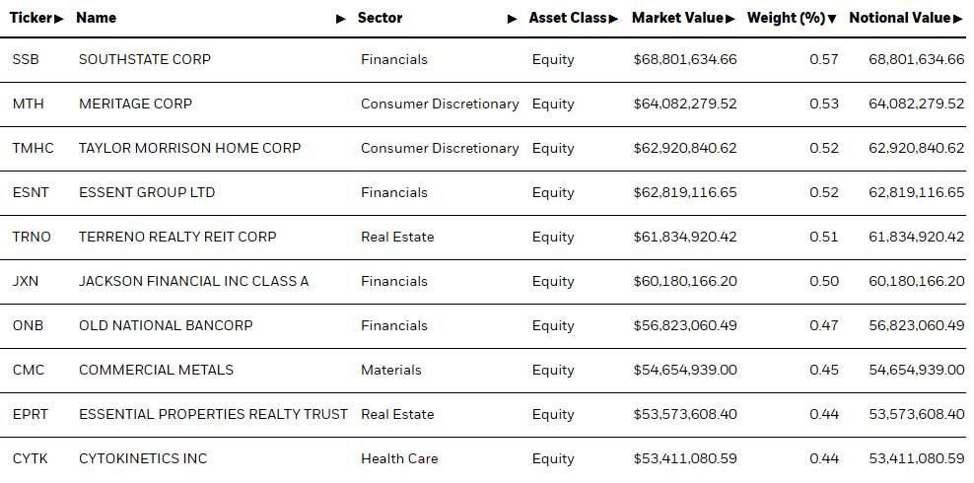Click the CMC ticker cell
Viewport: 974px width, 483px height.
(29, 370)
